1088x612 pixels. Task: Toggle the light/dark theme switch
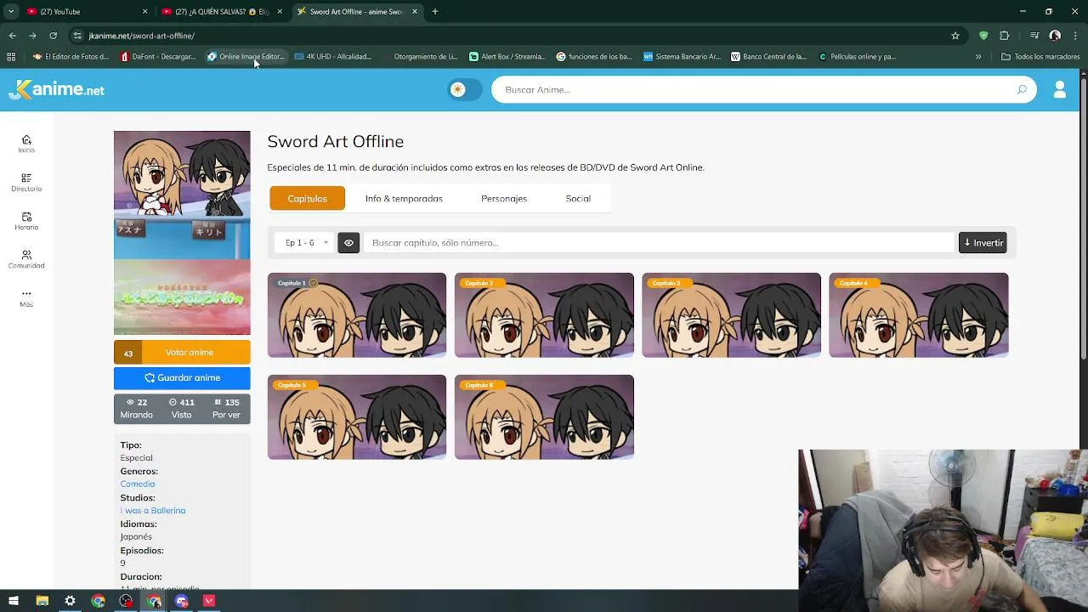(x=465, y=89)
